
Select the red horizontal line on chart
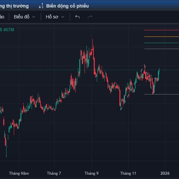pos(161,30)
